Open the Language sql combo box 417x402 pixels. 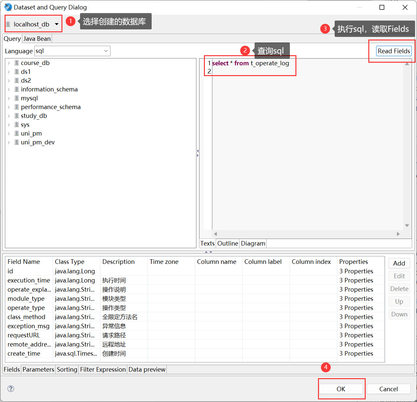[x=72, y=51]
